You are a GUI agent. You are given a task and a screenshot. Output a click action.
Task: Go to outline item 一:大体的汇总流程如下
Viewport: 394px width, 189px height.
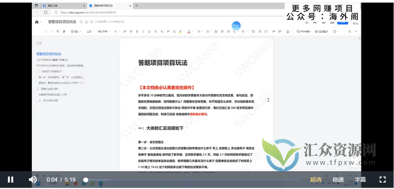click(x=49, y=72)
